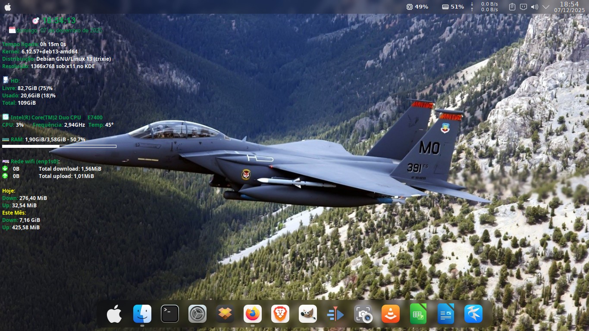The height and width of the screenshot is (331, 589).
Task: Click the RAM usage bar on desktop widget
Action: click(59, 147)
